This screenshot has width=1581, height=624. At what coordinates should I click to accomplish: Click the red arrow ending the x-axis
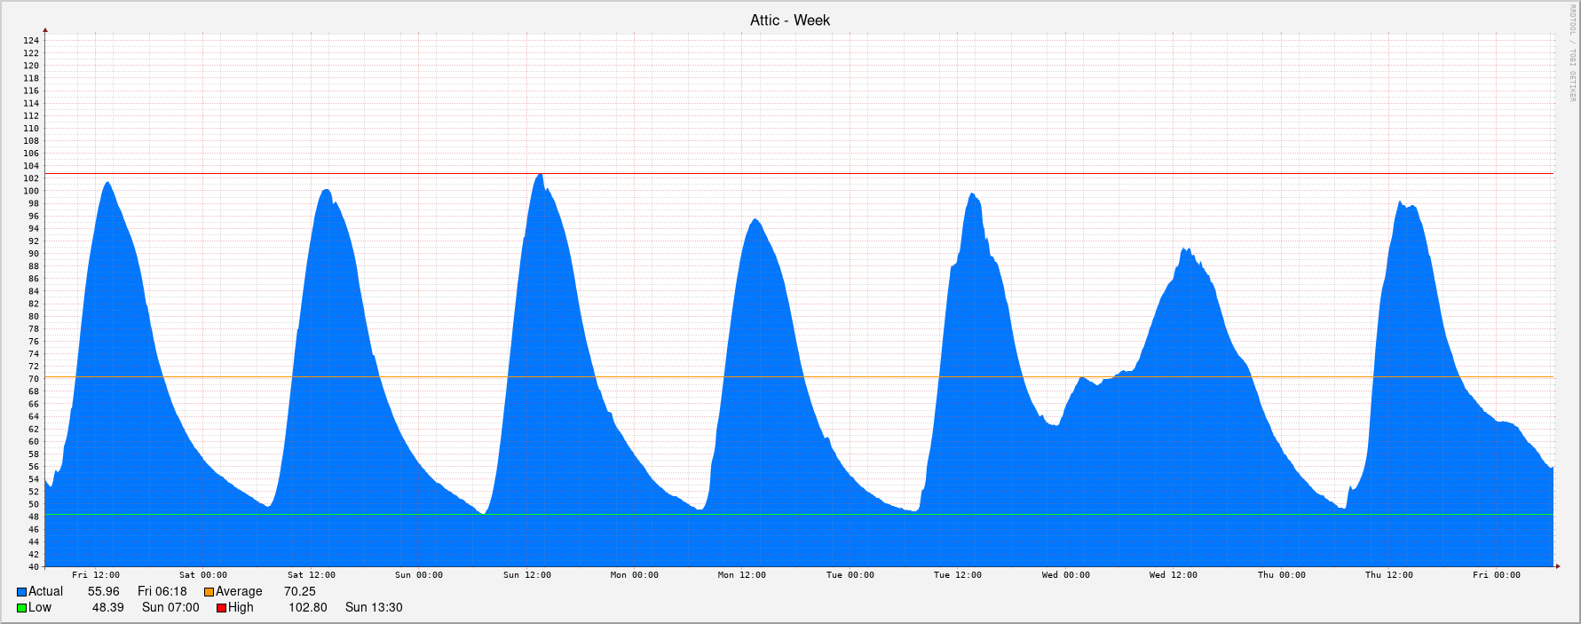point(1557,565)
